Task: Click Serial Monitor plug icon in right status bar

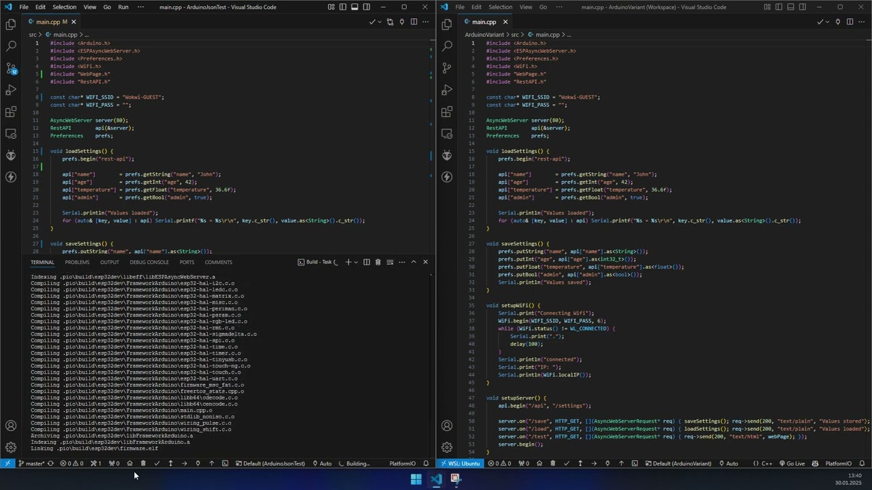Action: [x=608, y=463]
